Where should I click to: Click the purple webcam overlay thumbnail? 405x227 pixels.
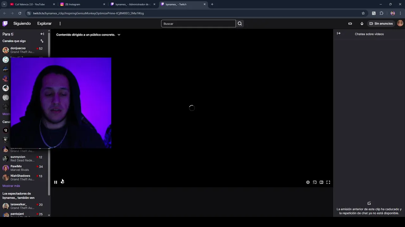[x=61, y=103]
